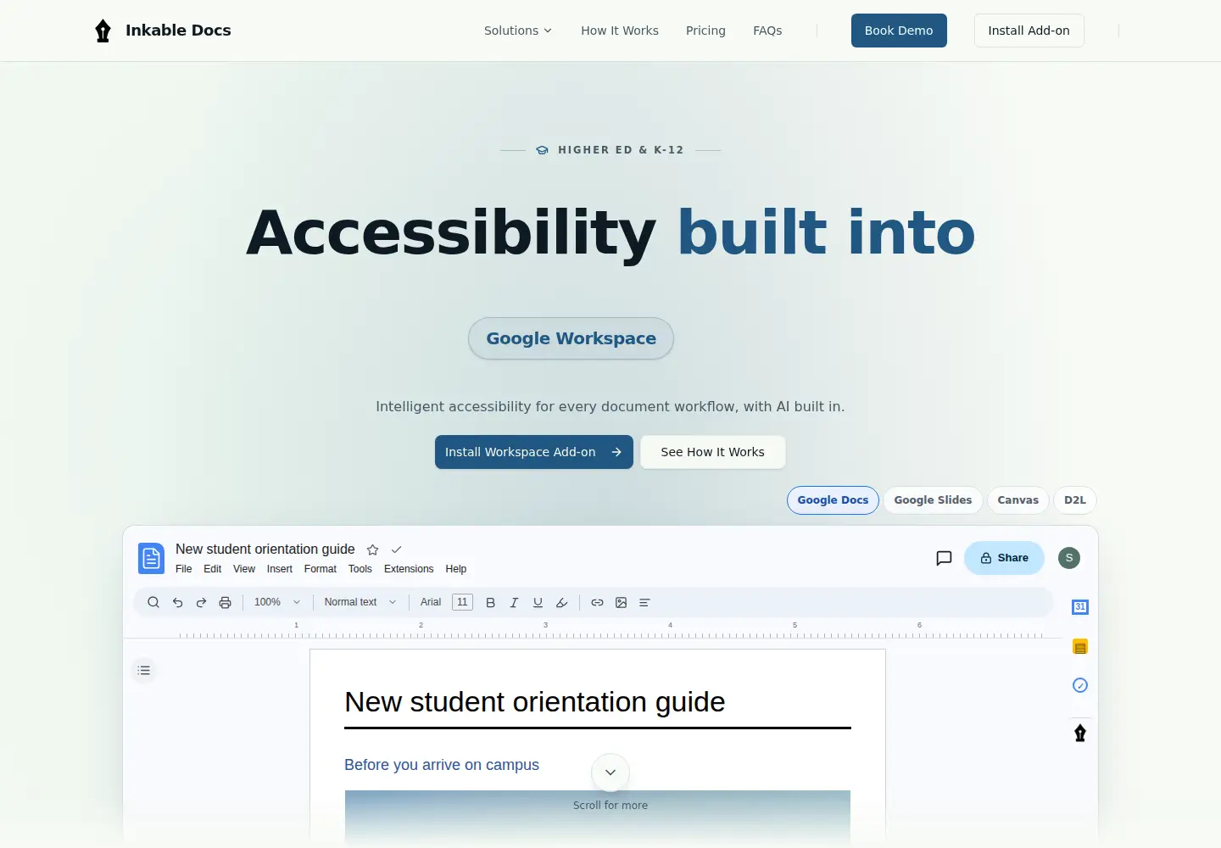Click the insert image icon
The image size is (1221, 848).
click(621, 602)
